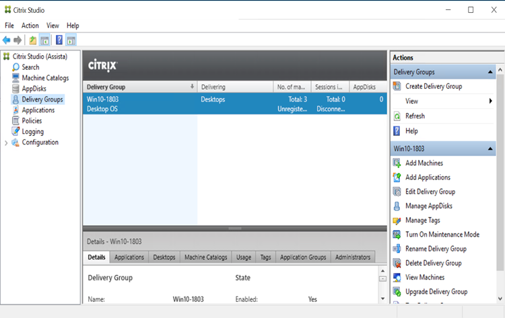Click the Search magnifier icon in tree
Viewport: 505px width, 318px height.
point(15,67)
